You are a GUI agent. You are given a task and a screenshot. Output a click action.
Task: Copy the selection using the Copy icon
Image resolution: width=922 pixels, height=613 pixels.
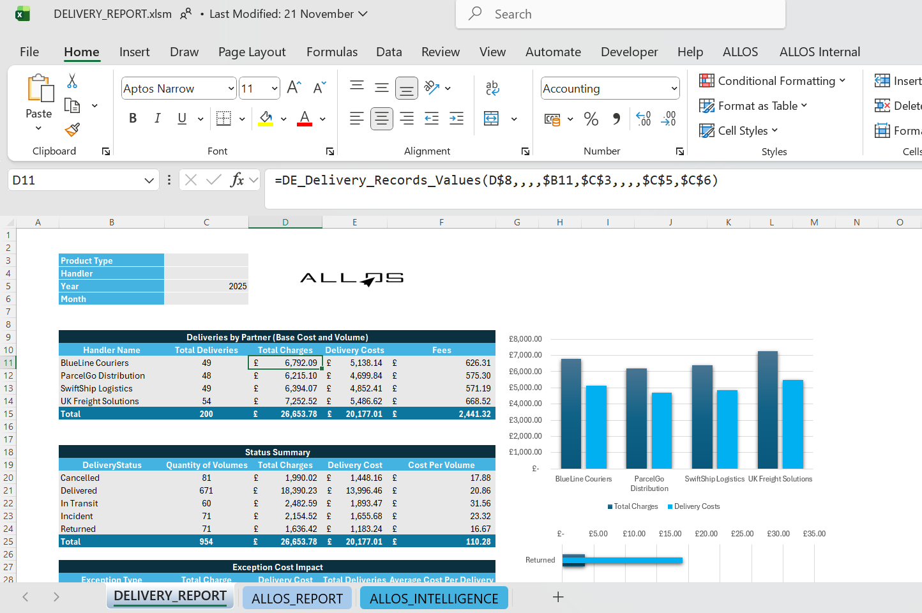point(72,105)
